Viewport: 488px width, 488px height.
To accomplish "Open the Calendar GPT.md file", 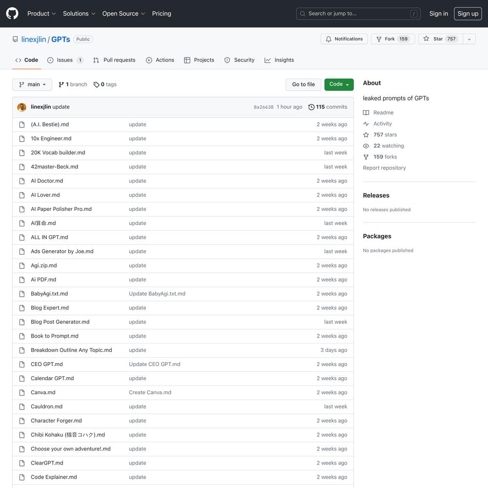I will (52, 379).
